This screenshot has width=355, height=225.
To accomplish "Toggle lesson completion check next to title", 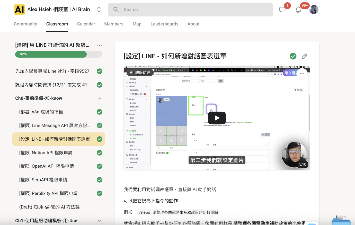I will pyautogui.click(x=293, y=56).
